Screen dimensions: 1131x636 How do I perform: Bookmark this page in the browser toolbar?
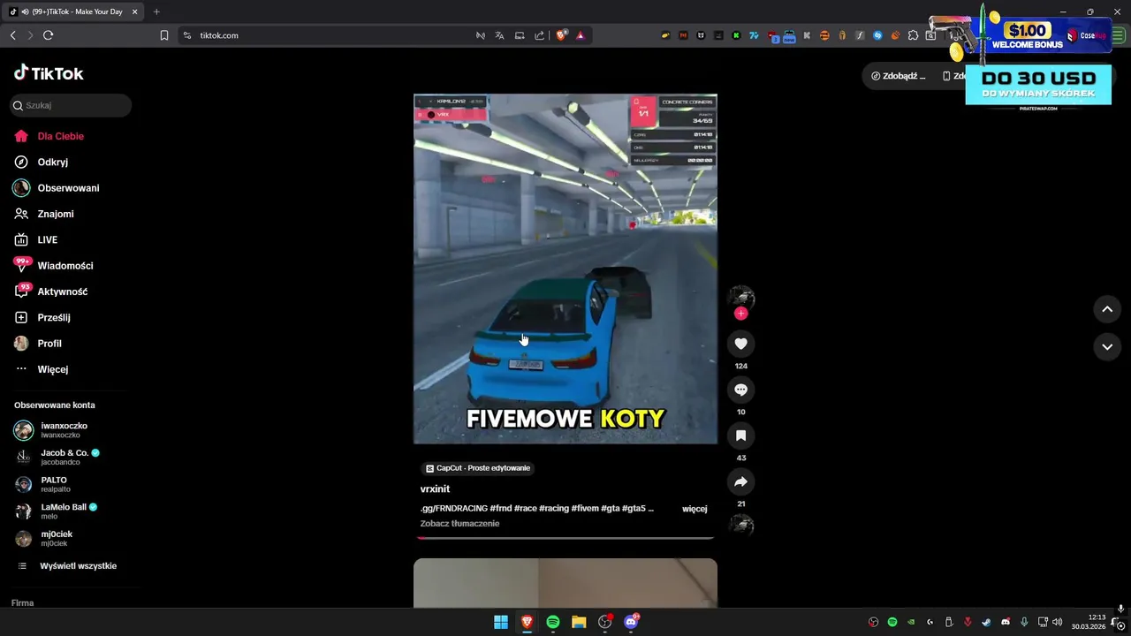coord(164,35)
